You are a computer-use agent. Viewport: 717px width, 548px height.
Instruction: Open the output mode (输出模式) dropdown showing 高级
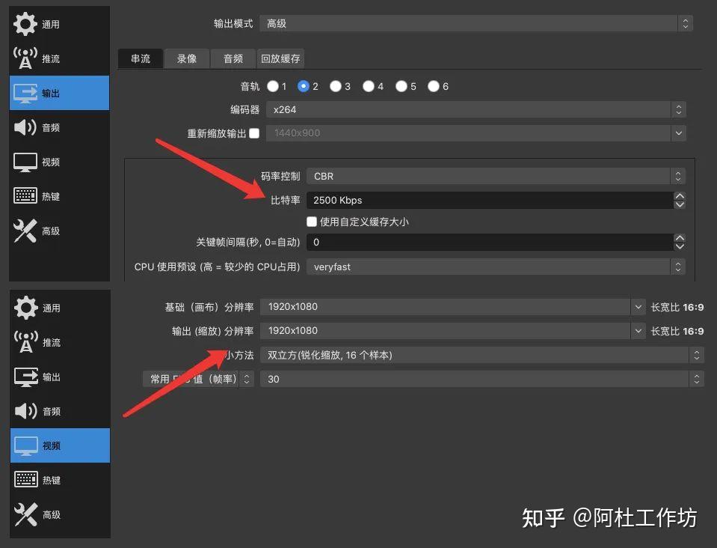coord(476,23)
